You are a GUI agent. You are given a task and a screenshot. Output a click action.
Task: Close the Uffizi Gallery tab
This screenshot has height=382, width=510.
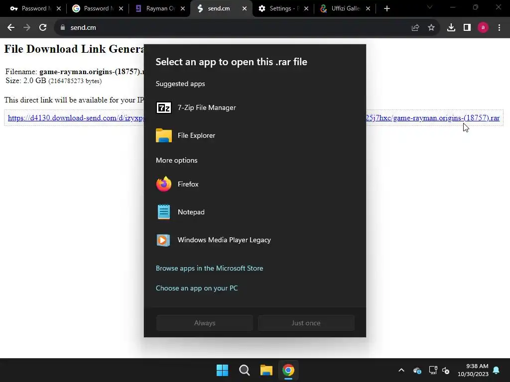pyautogui.click(x=368, y=8)
